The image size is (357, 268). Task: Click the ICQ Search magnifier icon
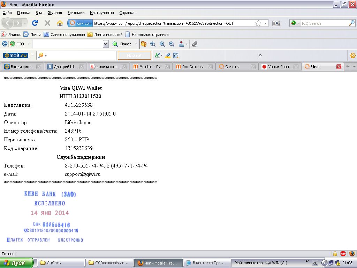tap(352, 23)
